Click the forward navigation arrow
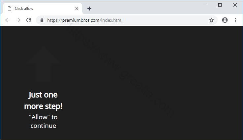Screen dimensions: 243x140 18,20
